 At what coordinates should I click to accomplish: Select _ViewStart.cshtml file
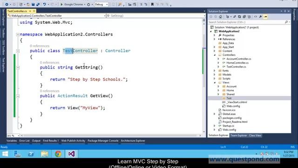coord(237,102)
